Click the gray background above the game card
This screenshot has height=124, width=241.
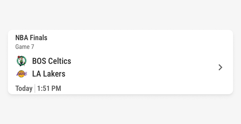[x=120, y=14]
